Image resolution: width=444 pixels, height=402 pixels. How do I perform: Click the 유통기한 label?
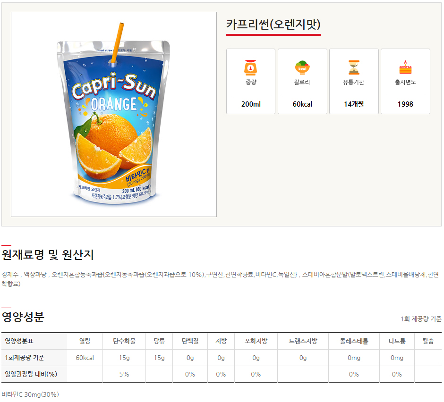pyautogui.click(x=354, y=82)
